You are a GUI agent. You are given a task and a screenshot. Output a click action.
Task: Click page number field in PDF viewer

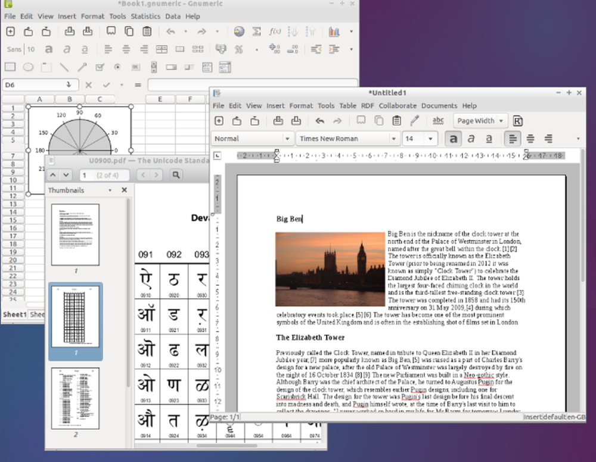(x=104, y=175)
